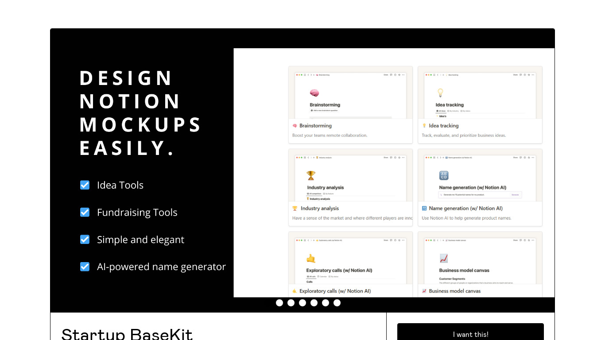Open the "Business model canvas" card title

point(455,291)
